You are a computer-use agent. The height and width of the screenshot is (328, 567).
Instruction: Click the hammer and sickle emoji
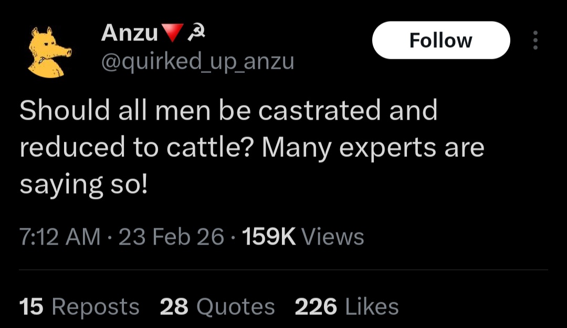pos(196,33)
